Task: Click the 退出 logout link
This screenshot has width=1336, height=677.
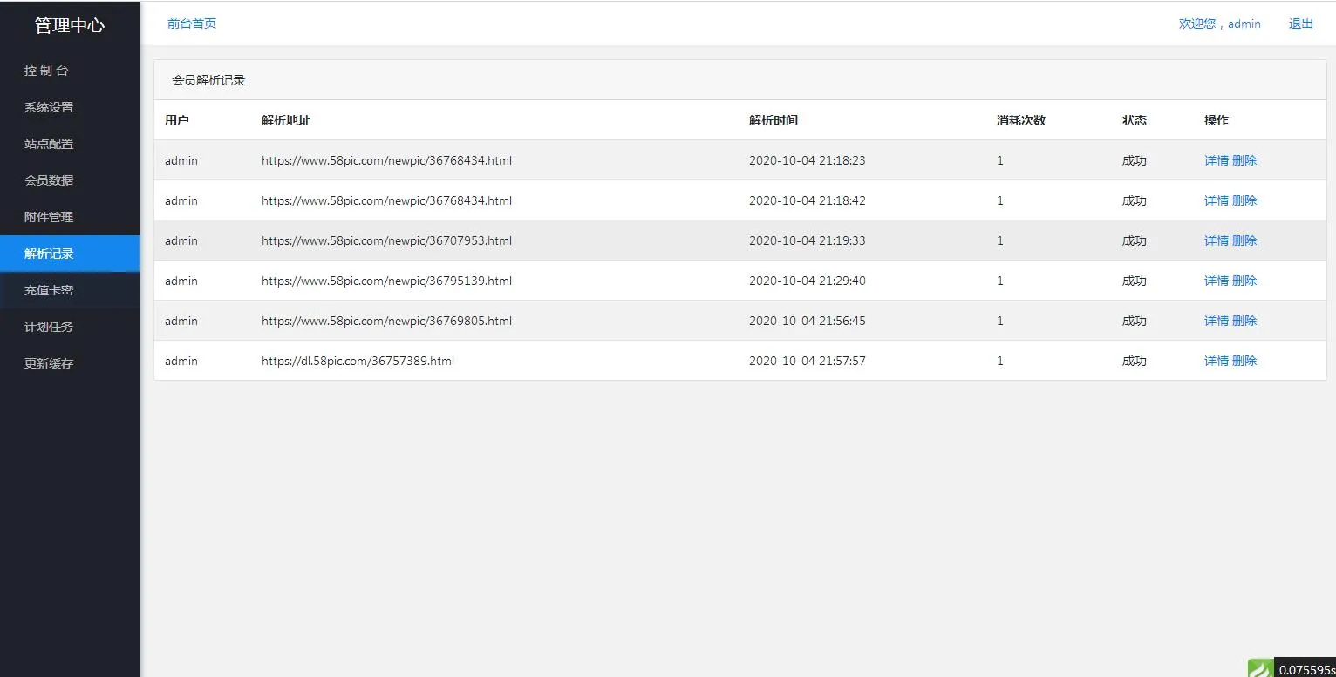Action: click(x=1300, y=24)
